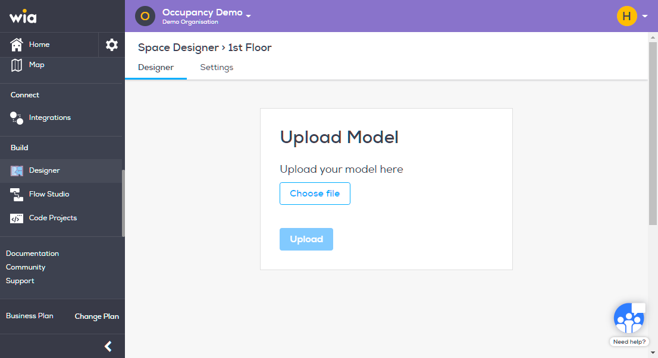Click the Connect section heading
Screen dimensions: 658x358
tap(25, 95)
